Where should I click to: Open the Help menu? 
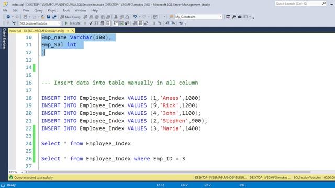point(94,10)
